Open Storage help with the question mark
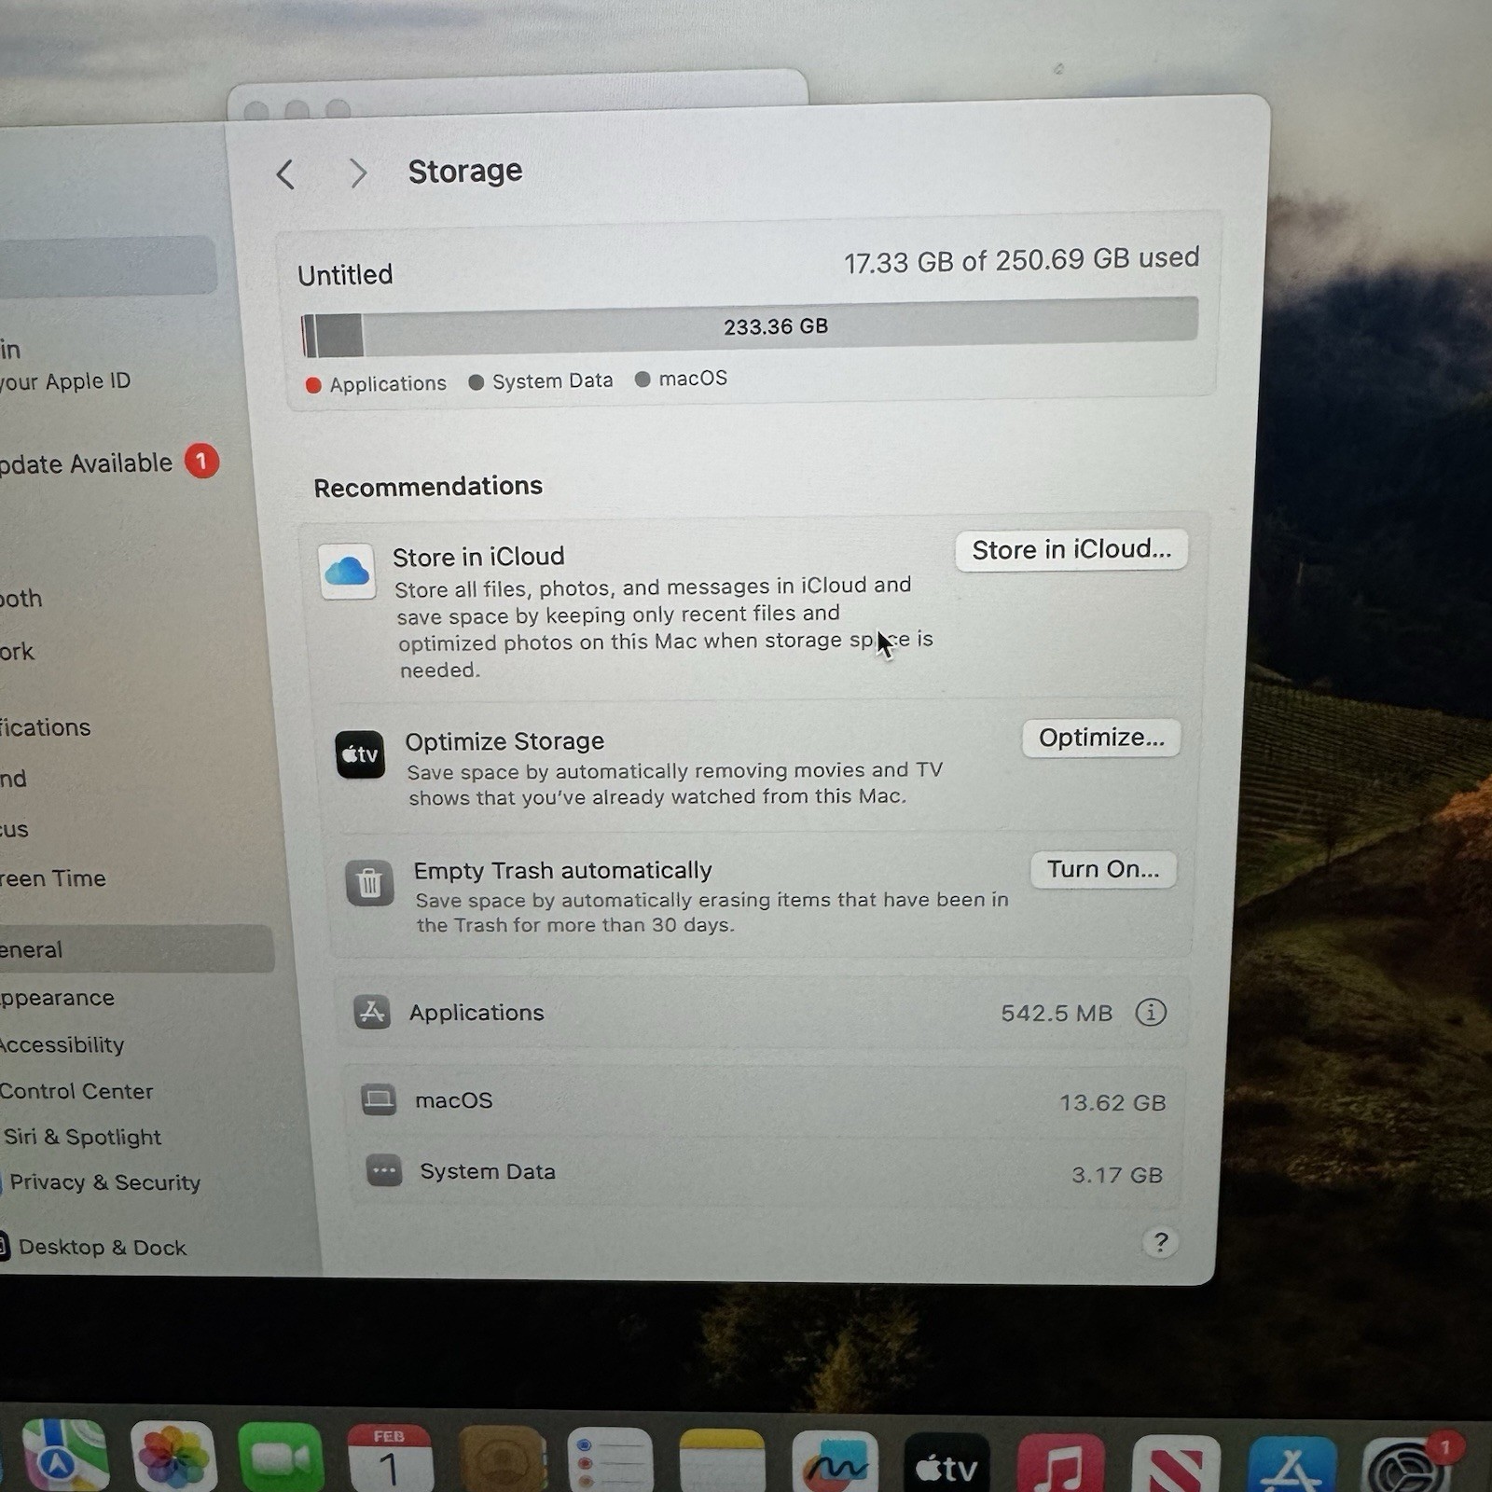This screenshot has height=1492, width=1492. click(1160, 1242)
